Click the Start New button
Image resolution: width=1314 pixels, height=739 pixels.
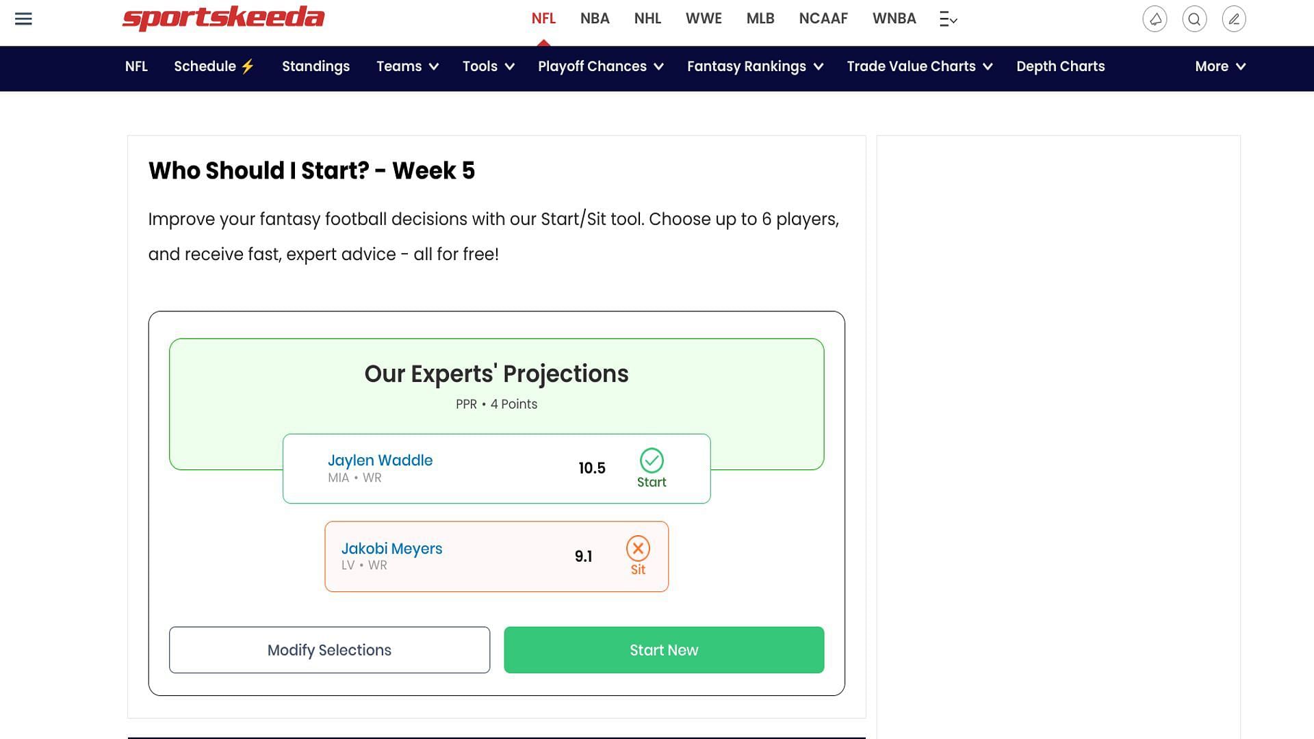(x=663, y=649)
